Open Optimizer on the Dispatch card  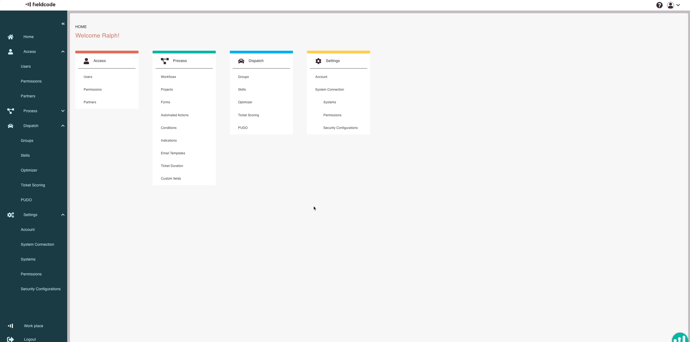[245, 102]
